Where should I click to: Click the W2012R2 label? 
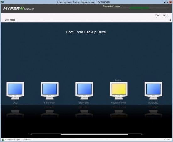[x=153, y=103]
